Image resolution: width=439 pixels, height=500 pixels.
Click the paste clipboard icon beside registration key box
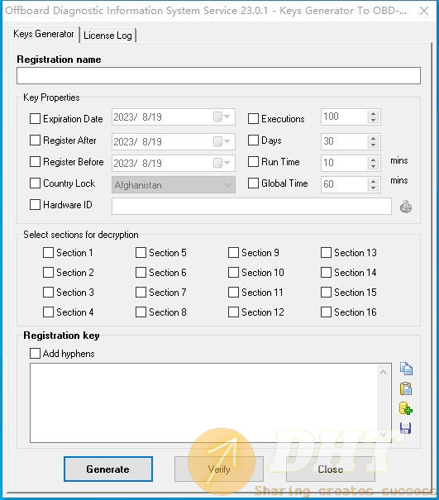point(406,388)
